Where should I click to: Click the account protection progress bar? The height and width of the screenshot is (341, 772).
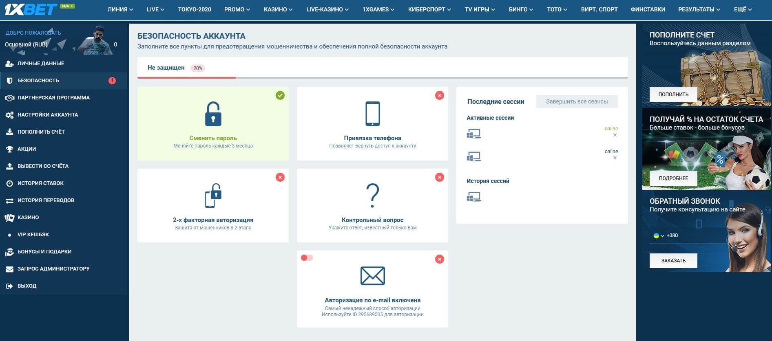[x=382, y=77]
